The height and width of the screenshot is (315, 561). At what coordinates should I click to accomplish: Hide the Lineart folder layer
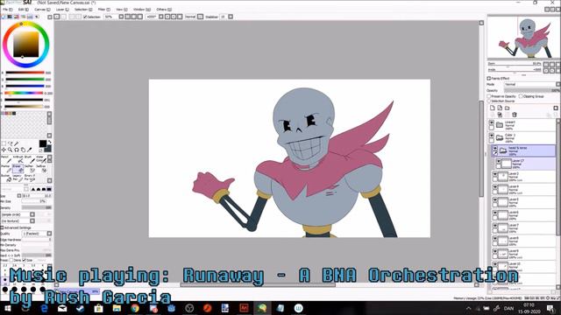[x=492, y=122]
